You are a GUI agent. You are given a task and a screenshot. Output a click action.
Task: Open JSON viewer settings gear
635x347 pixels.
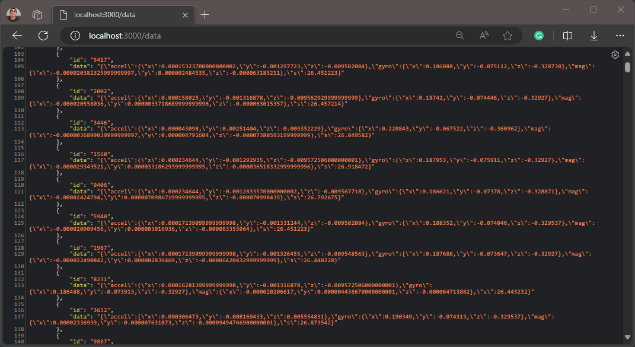(615, 55)
